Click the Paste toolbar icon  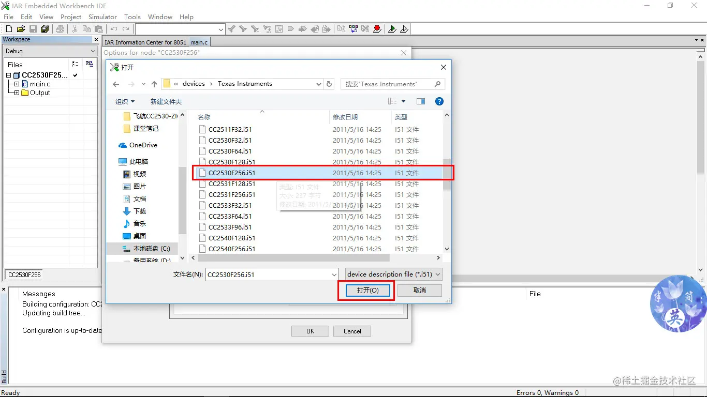click(x=99, y=29)
